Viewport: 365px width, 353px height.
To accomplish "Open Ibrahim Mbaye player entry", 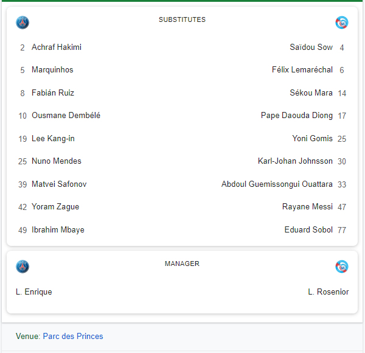I will click(58, 230).
